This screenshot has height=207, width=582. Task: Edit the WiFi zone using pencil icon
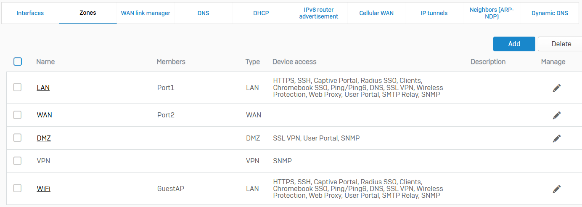(x=557, y=189)
